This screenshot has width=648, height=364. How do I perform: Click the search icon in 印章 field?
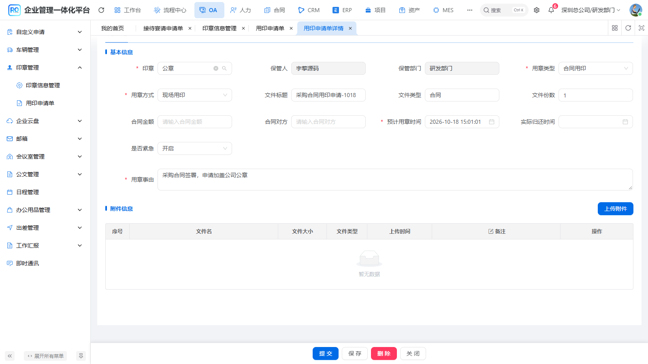point(224,68)
